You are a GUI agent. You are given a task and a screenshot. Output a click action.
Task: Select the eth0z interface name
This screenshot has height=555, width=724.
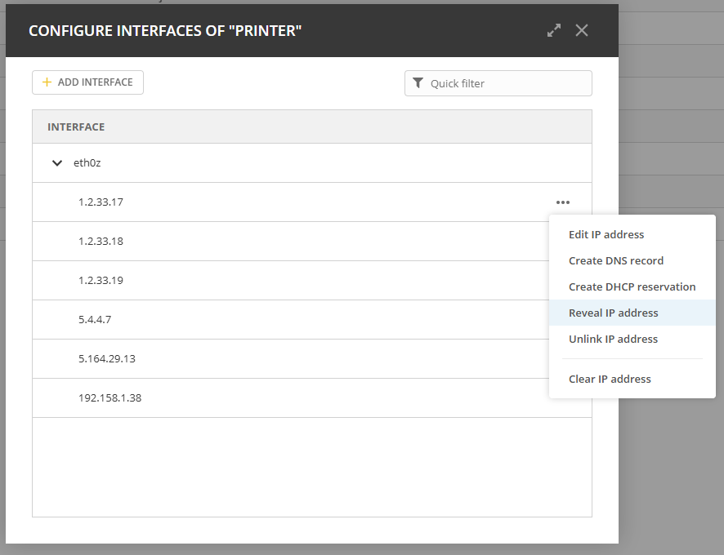click(x=87, y=163)
